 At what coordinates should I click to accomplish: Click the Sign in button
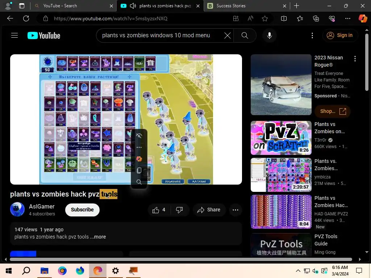click(340, 35)
